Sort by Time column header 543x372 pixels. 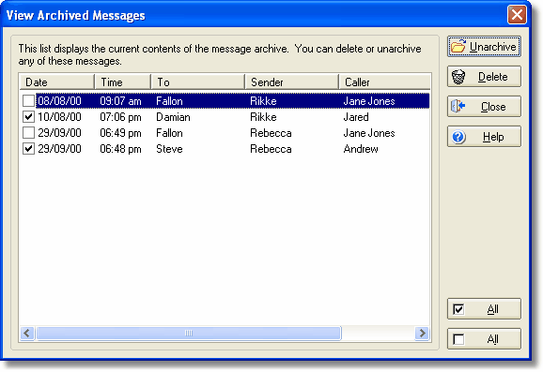[122, 82]
